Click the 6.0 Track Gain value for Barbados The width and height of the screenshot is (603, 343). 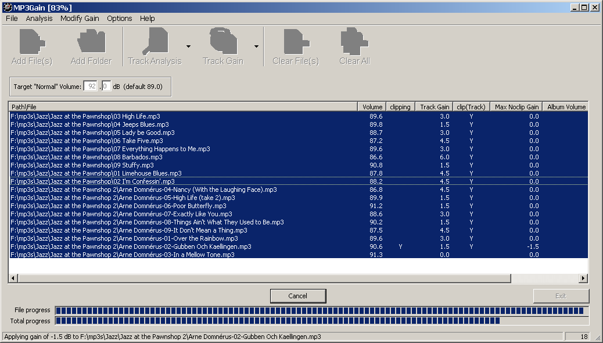(x=444, y=157)
